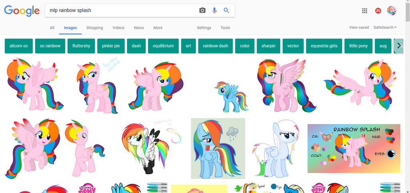410x193 pixels.
Task: Open the Google account avatar menu
Action: point(392,11)
